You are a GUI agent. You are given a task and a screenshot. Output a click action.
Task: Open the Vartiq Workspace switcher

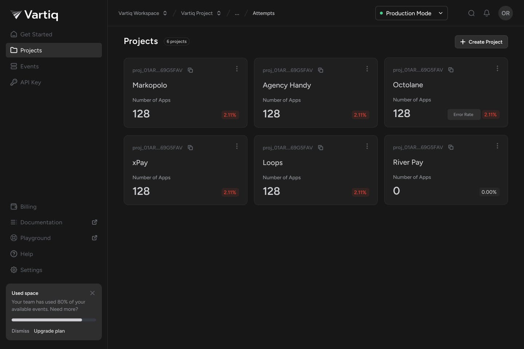pos(143,13)
